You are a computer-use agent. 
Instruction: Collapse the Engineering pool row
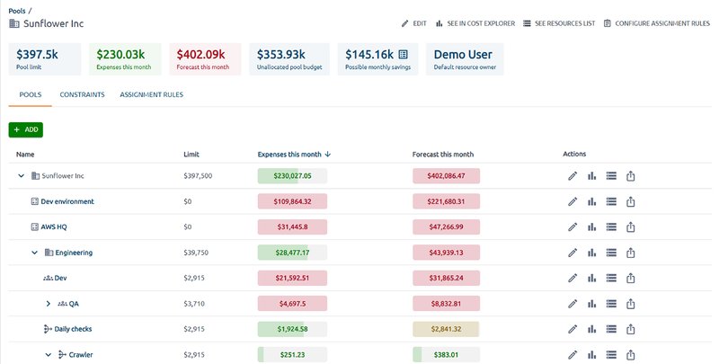coord(35,253)
